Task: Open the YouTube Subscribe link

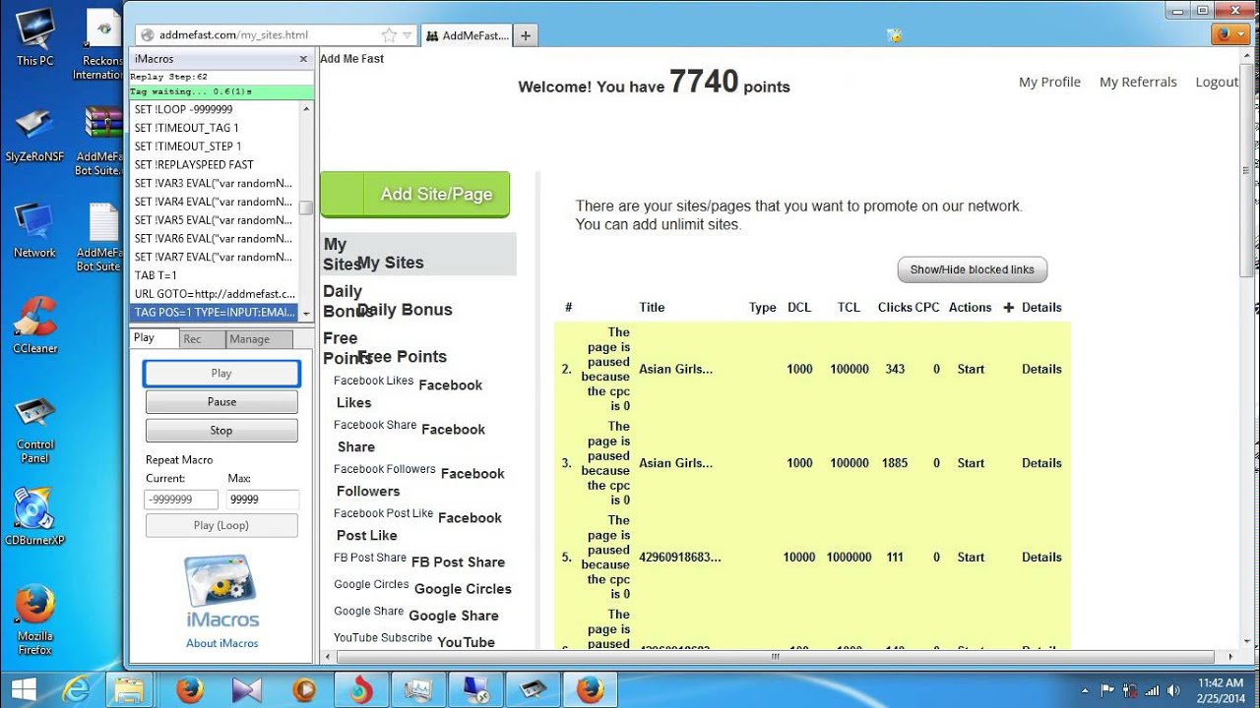Action: point(383,638)
